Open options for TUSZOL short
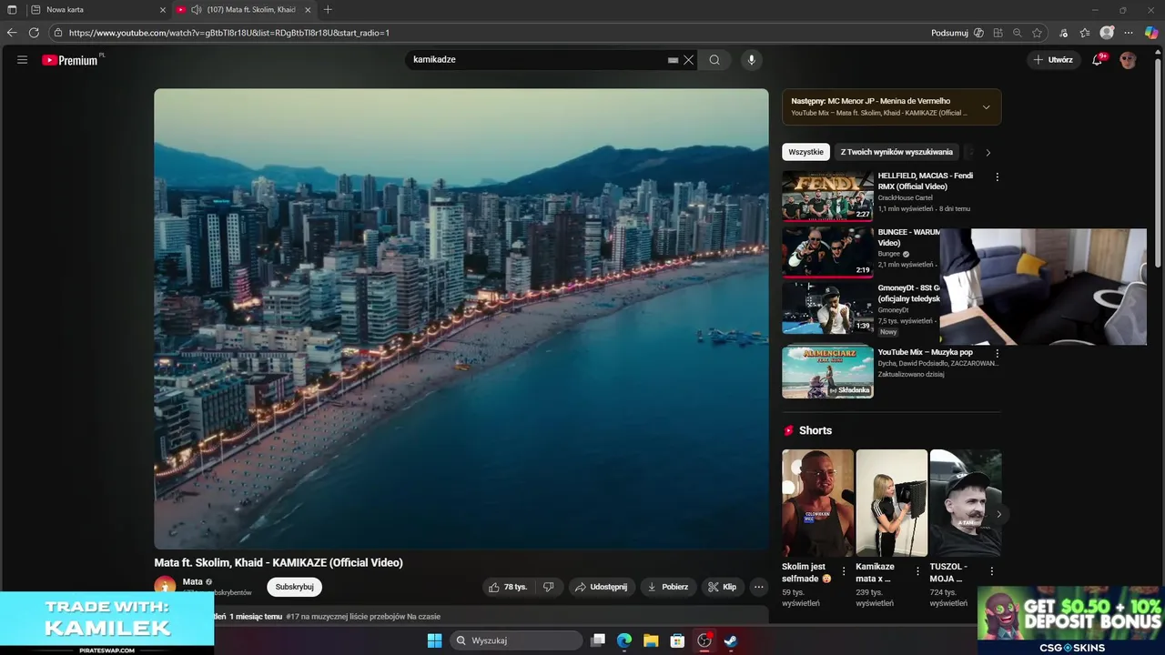The image size is (1165, 655). 991,571
